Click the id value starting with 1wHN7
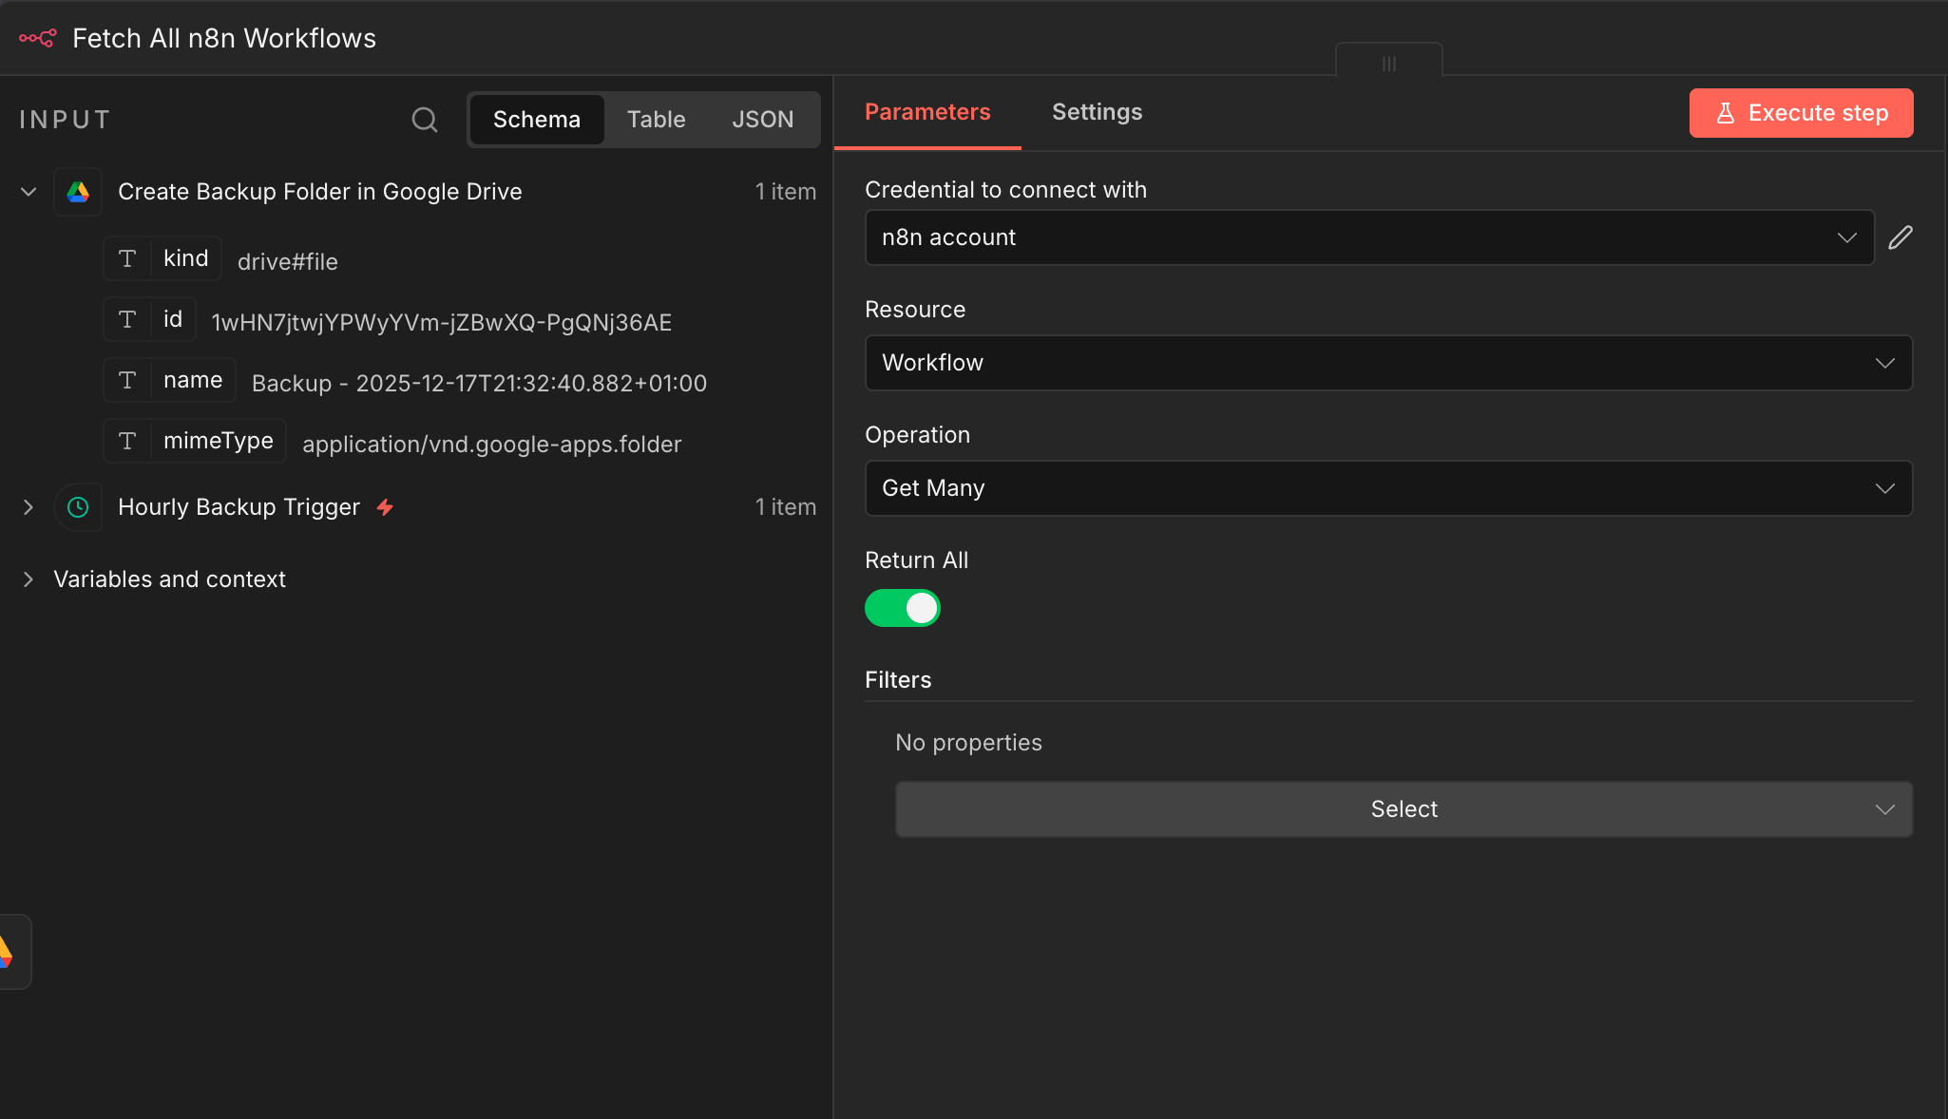Screen dimensions: 1948x1119 442,323
